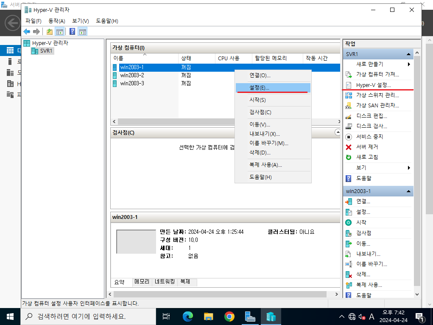Click the win2003-1 preview thumbnail
Viewport: 433px width, 325px height.
(136, 241)
